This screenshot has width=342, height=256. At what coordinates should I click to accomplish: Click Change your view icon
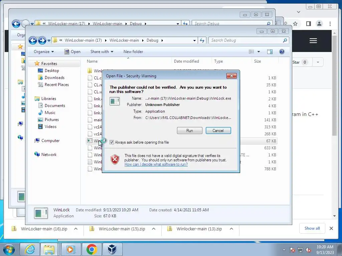[251, 52]
